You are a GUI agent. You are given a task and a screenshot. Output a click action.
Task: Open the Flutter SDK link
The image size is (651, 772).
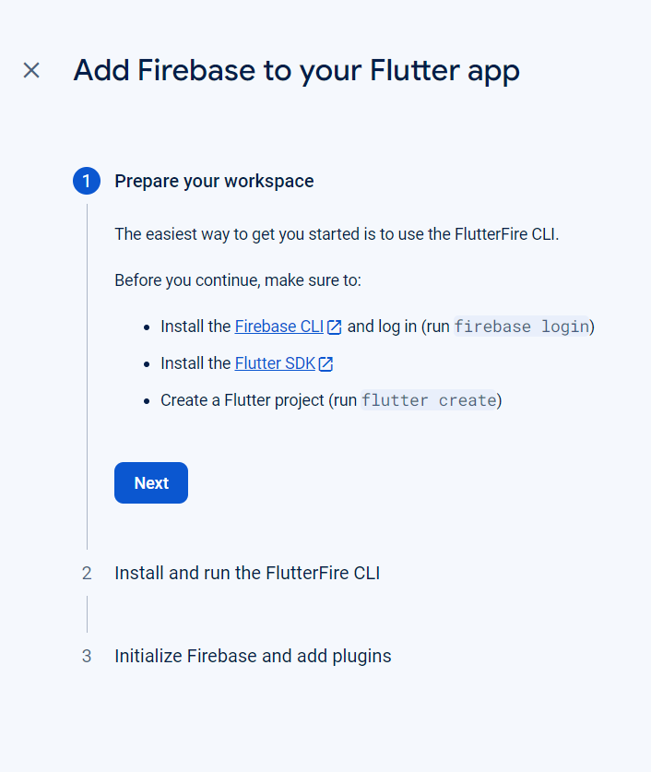pos(275,363)
